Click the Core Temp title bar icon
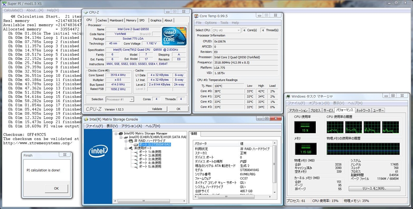413x209 pixels. [x=196, y=16]
